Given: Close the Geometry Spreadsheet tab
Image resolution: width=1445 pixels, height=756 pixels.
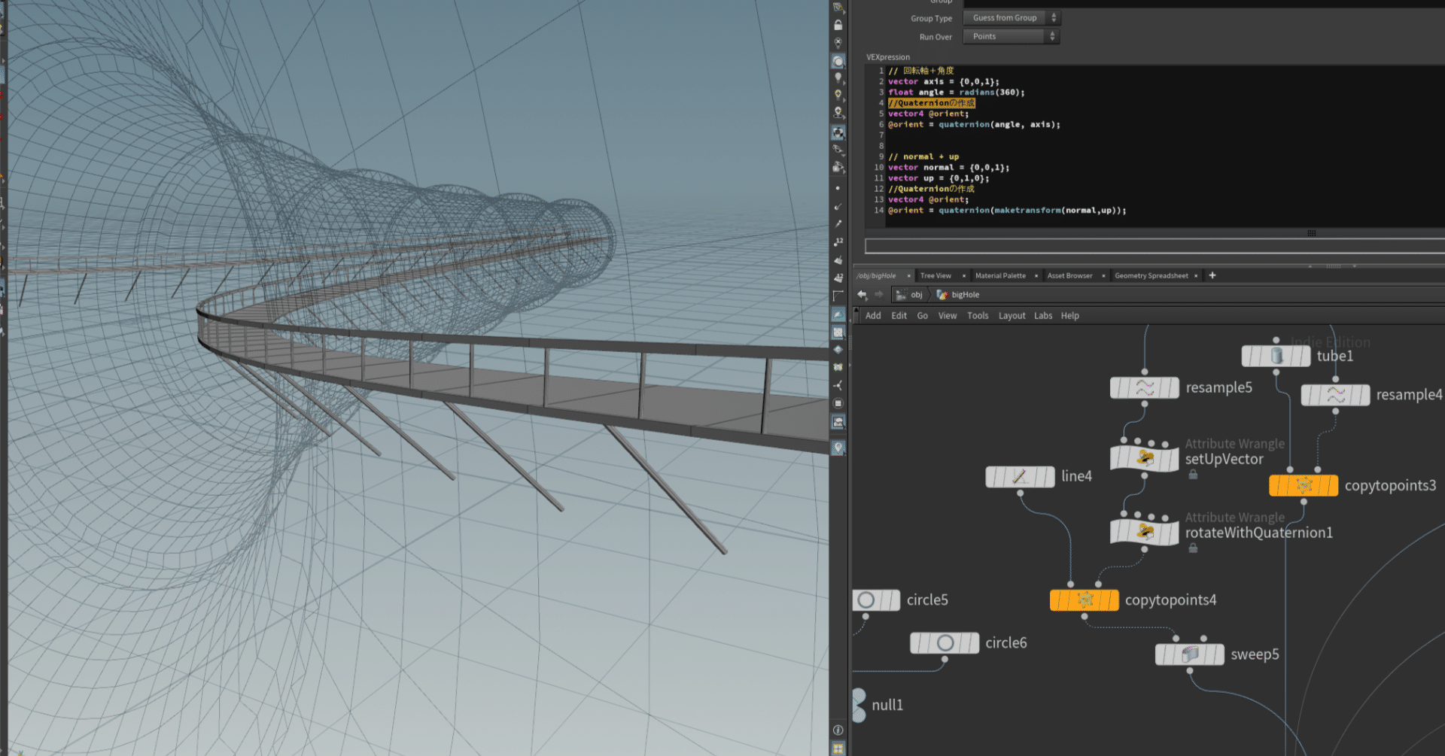Looking at the screenshot, I should point(1196,276).
